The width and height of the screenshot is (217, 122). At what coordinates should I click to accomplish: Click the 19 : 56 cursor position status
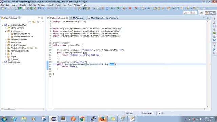160,113
